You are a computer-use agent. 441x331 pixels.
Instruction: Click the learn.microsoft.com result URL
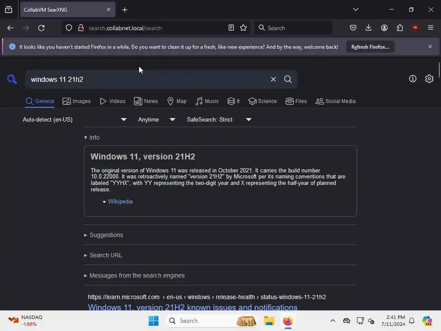tap(207, 297)
